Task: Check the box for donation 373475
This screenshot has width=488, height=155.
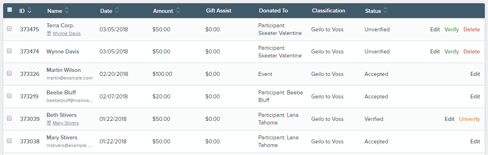Action: pyautogui.click(x=10, y=29)
